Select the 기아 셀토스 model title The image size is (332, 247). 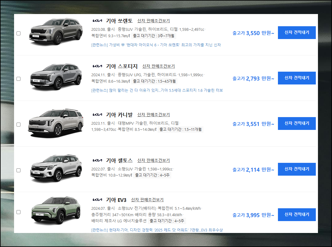tap(119, 160)
